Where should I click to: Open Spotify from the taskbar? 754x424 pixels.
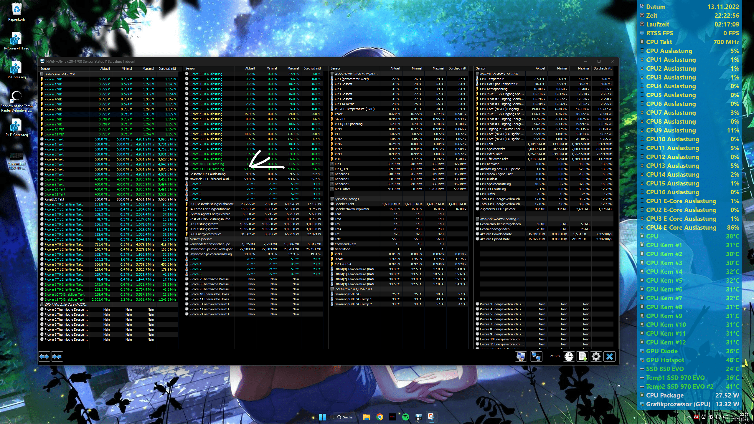click(x=406, y=417)
